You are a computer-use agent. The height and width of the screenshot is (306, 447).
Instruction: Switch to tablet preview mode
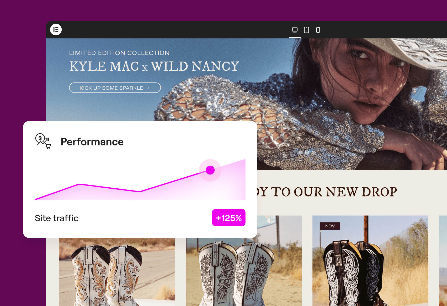[x=306, y=30]
